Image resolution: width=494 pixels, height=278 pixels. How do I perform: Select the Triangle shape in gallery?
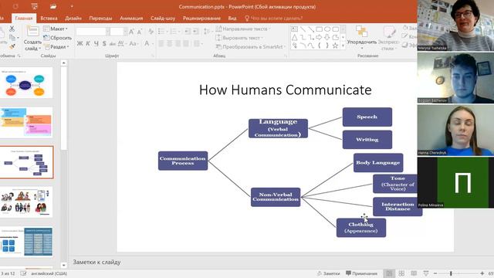coord(294,38)
